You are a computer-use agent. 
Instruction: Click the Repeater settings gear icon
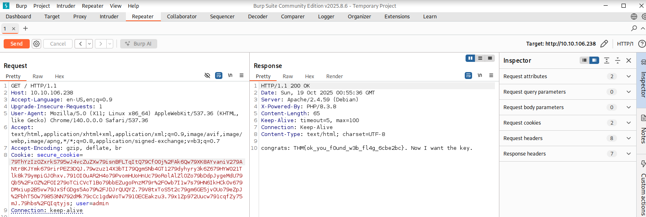click(x=36, y=44)
